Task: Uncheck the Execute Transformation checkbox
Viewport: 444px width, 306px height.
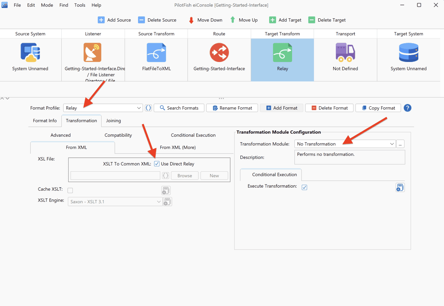Action: tap(304, 187)
